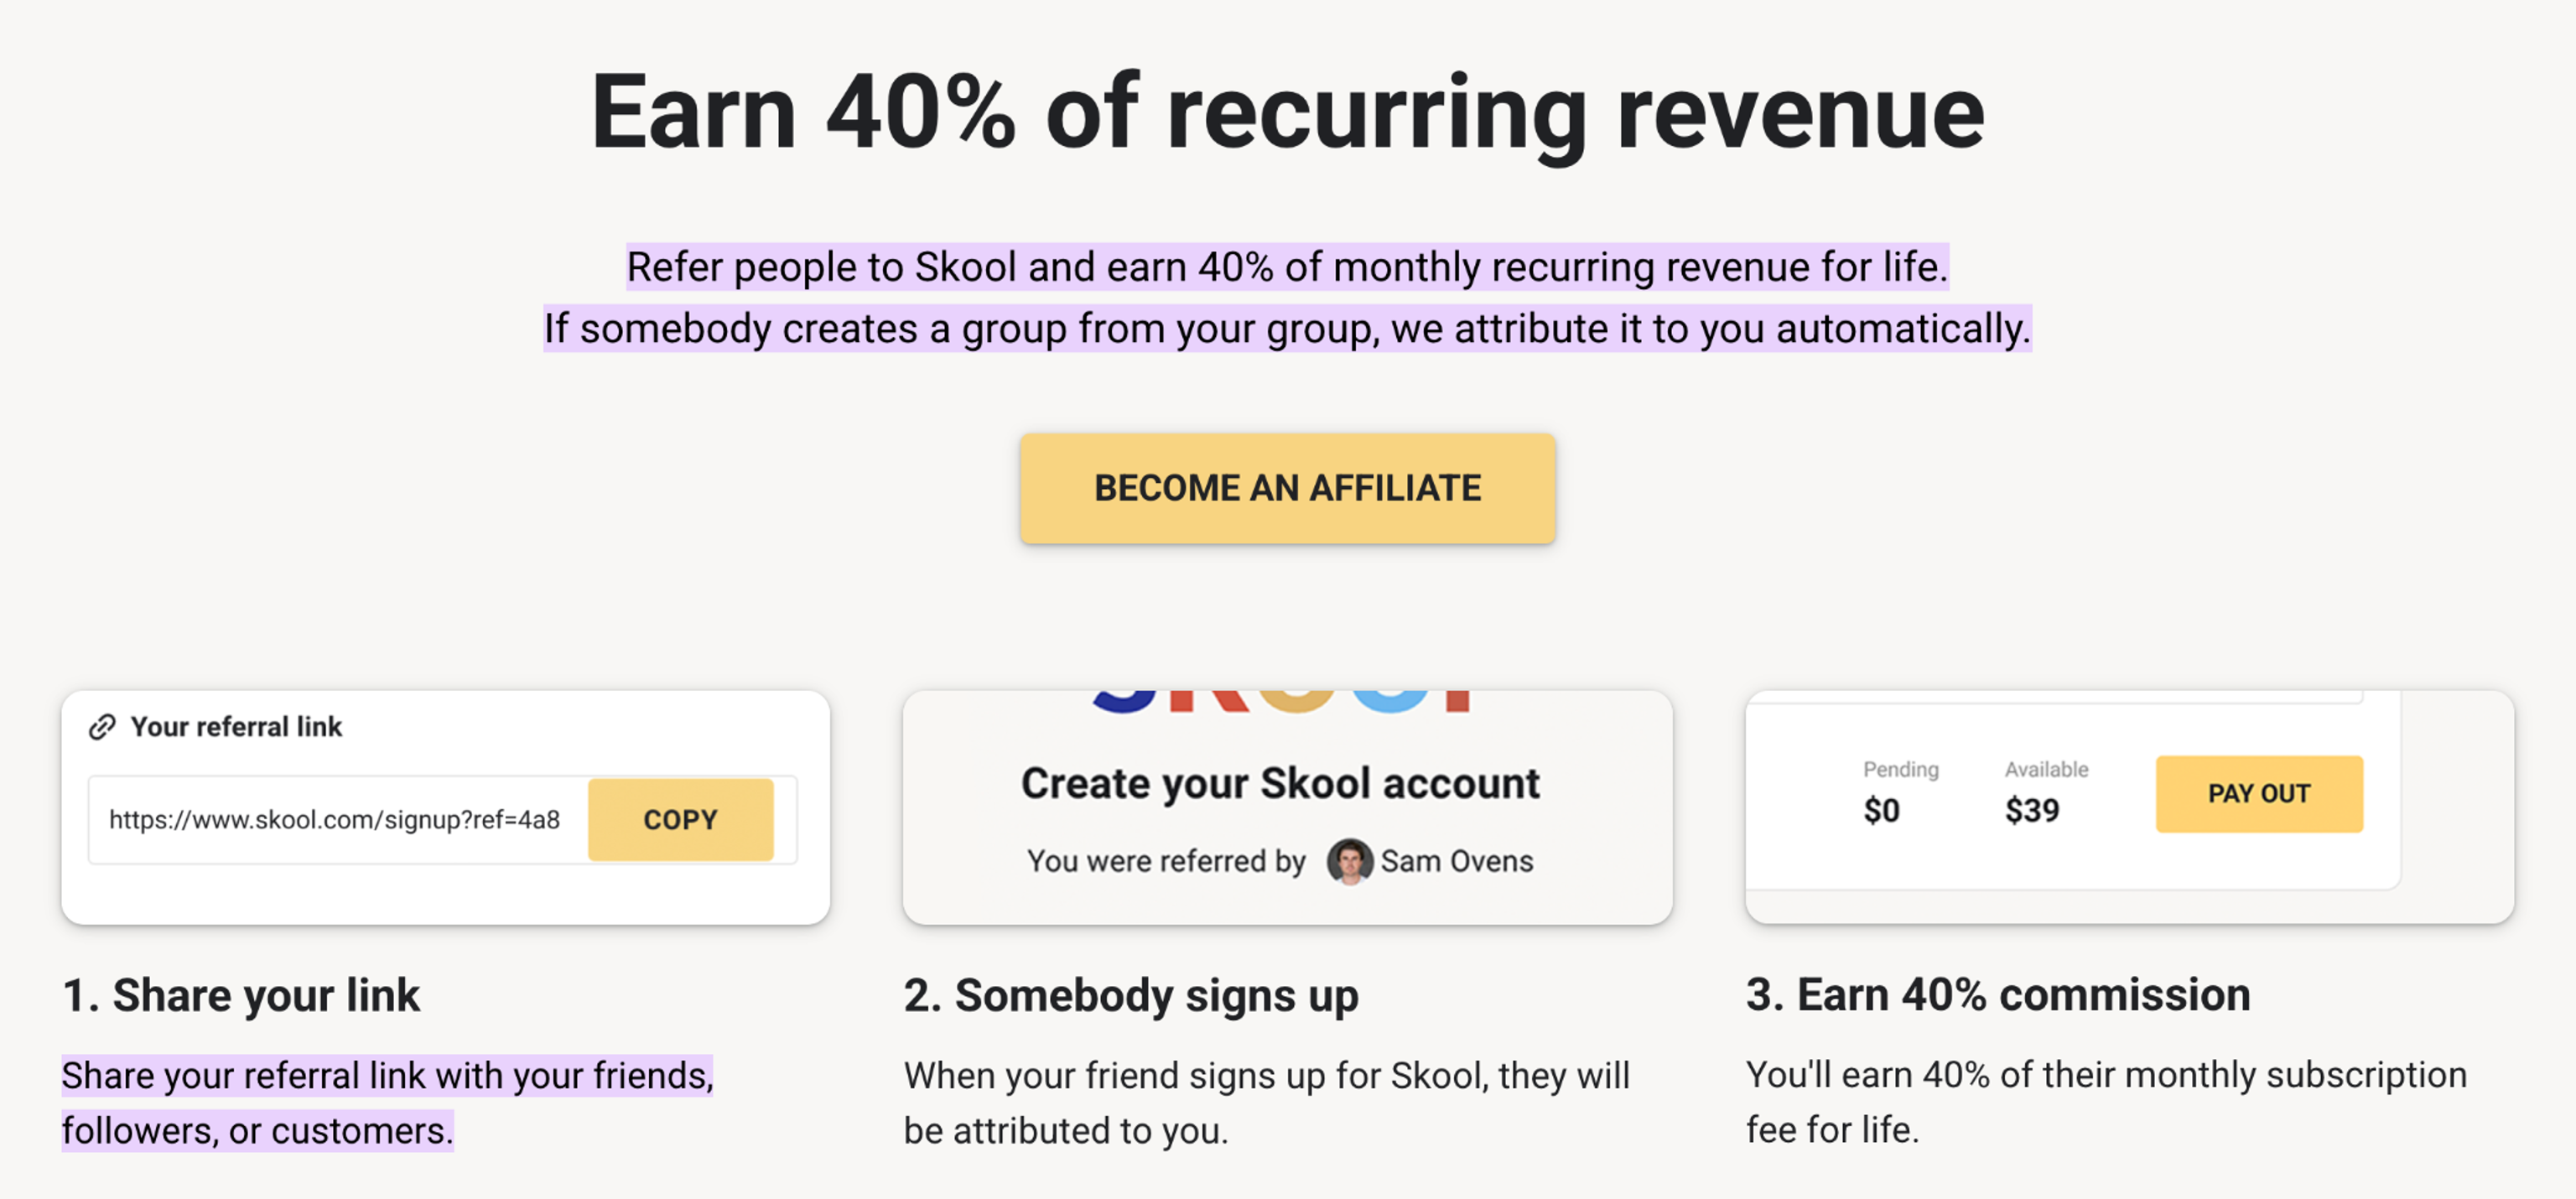Click the '2. Somebody signs up' heading
This screenshot has height=1199, width=2576.
click(x=1131, y=995)
